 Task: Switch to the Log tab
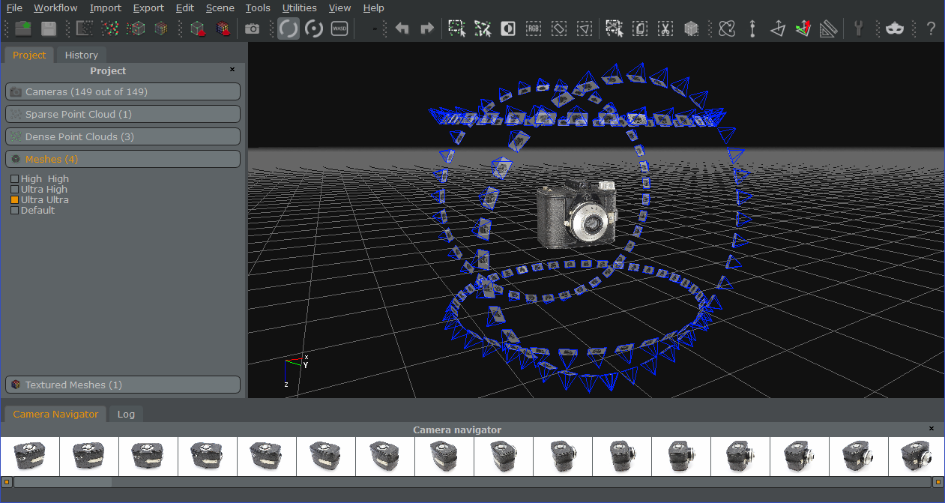tap(126, 414)
